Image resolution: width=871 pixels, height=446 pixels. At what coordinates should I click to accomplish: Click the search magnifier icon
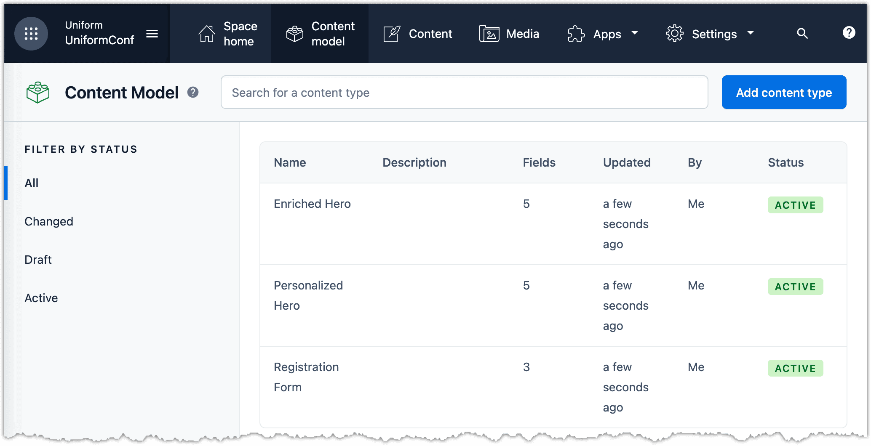(802, 33)
